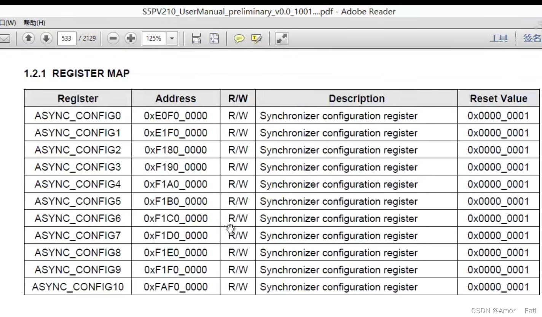Select the ASYNC_CONFIG1 register name
The image size is (542, 317).
pyautogui.click(x=78, y=133)
